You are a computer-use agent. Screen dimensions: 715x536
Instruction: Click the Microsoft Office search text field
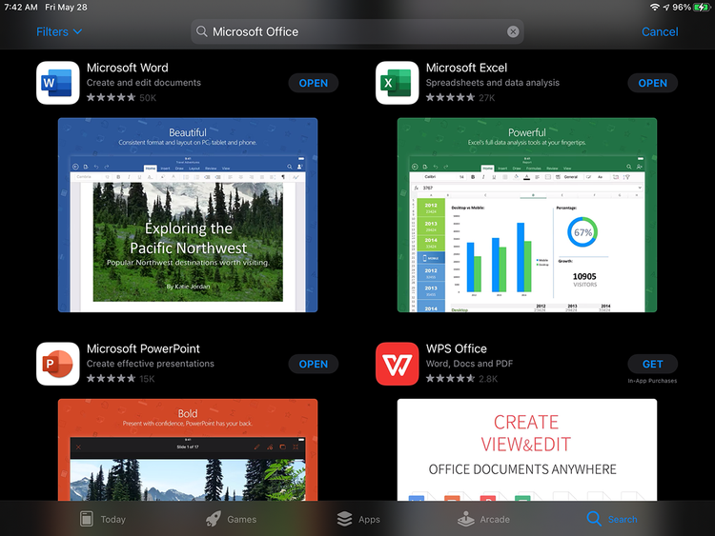[x=357, y=31]
